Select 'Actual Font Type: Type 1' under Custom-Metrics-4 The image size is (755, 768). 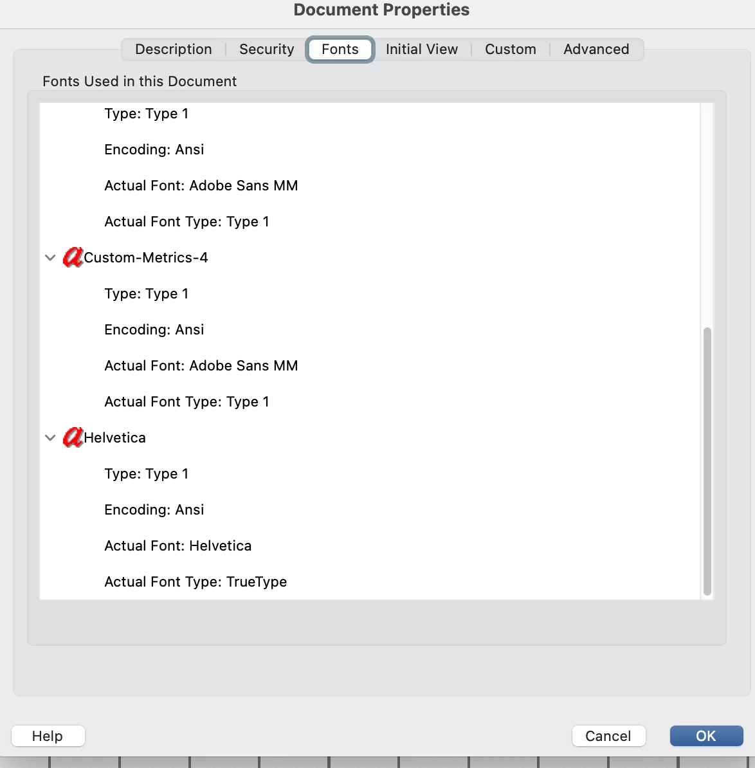click(x=186, y=401)
